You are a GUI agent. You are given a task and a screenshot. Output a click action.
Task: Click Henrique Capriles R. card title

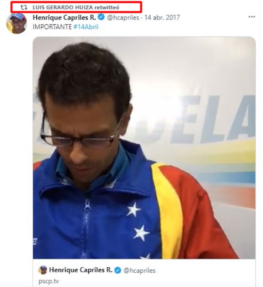point(81,270)
